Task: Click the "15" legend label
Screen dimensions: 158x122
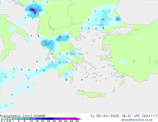Action: (x=37, y=121)
